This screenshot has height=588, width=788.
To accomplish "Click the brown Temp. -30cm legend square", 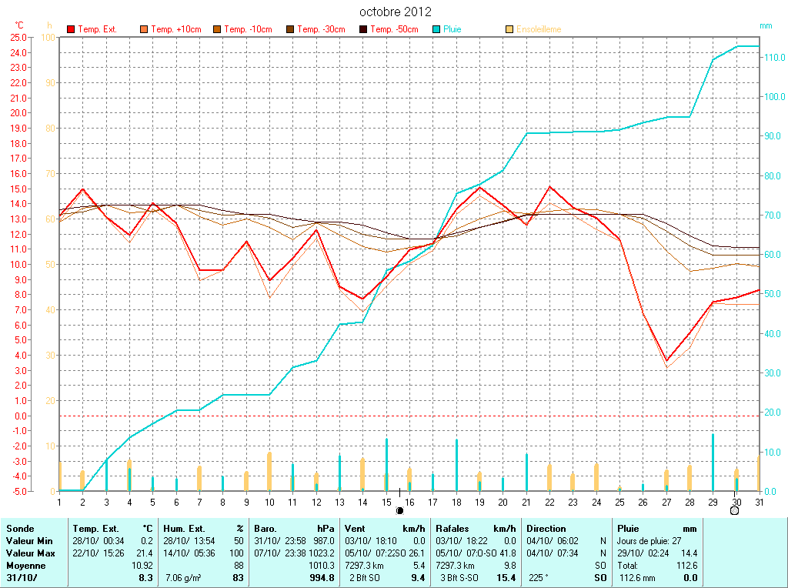I will (x=290, y=29).
